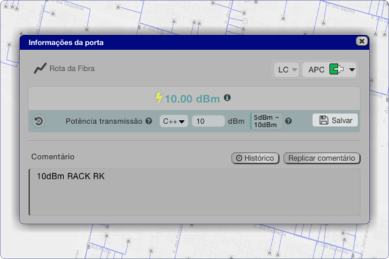Open help icon next to power range

tap(288, 121)
